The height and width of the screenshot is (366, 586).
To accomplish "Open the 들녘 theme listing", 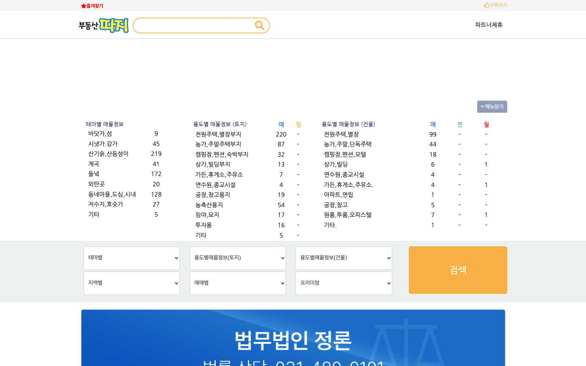I will (x=93, y=174).
